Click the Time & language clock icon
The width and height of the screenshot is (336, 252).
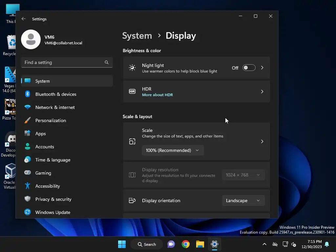pyautogui.click(x=28, y=160)
